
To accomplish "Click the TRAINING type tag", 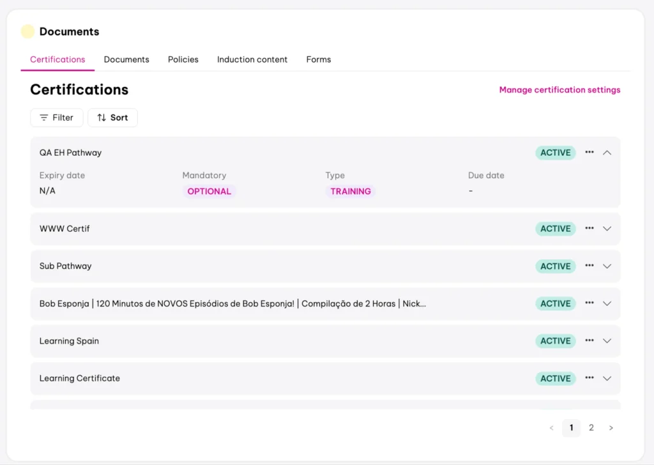I will 351,191.
